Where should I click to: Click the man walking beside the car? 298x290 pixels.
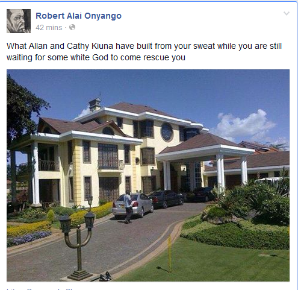128,207
